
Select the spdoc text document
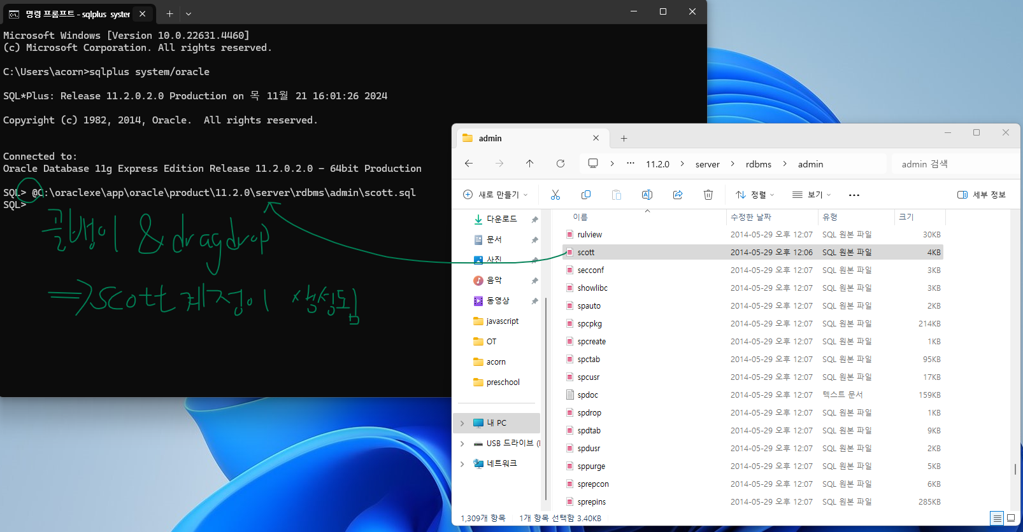click(753, 395)
